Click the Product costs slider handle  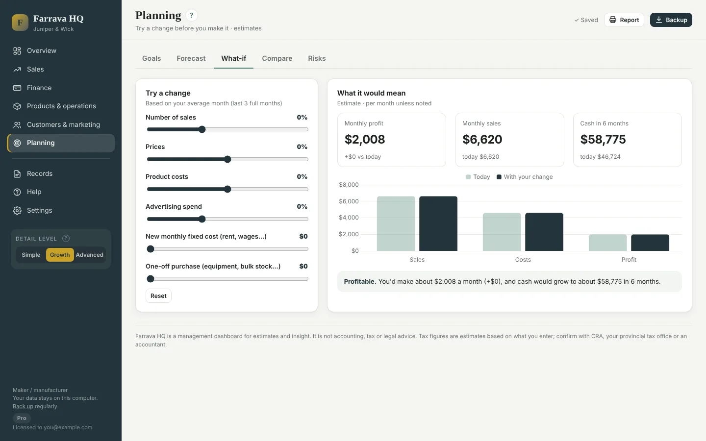click(227, 189)
